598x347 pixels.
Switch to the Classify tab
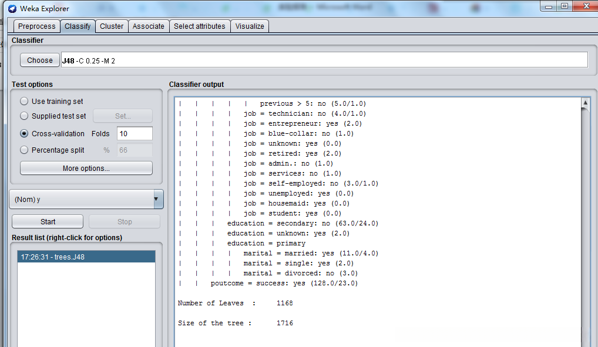78,26
